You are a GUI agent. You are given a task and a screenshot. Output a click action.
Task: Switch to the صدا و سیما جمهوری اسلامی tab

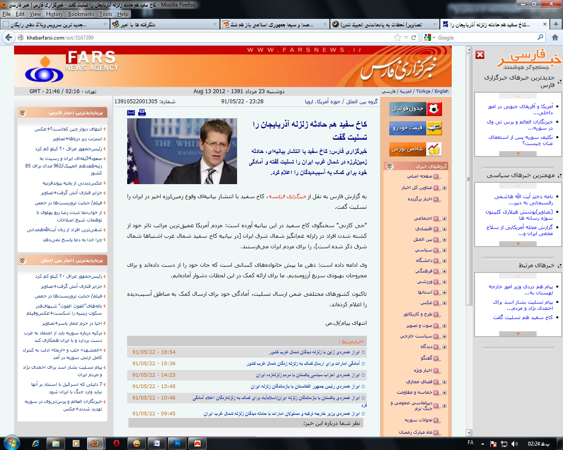pyautogui.click(x=274, y=25)
